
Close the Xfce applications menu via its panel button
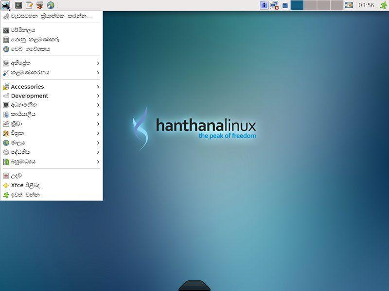click(5, 5)
